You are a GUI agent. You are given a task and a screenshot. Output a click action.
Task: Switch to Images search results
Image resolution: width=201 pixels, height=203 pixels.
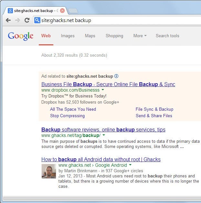click(68, 36)
